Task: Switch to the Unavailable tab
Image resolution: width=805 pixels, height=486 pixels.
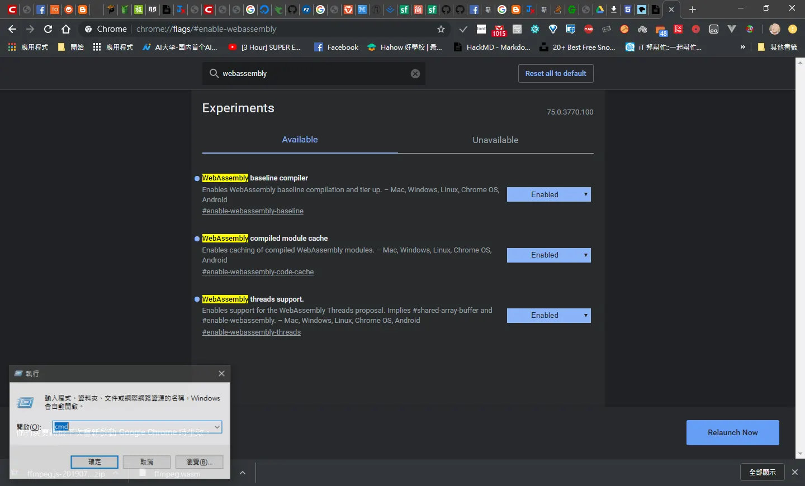Action: [x=495, y=140]
